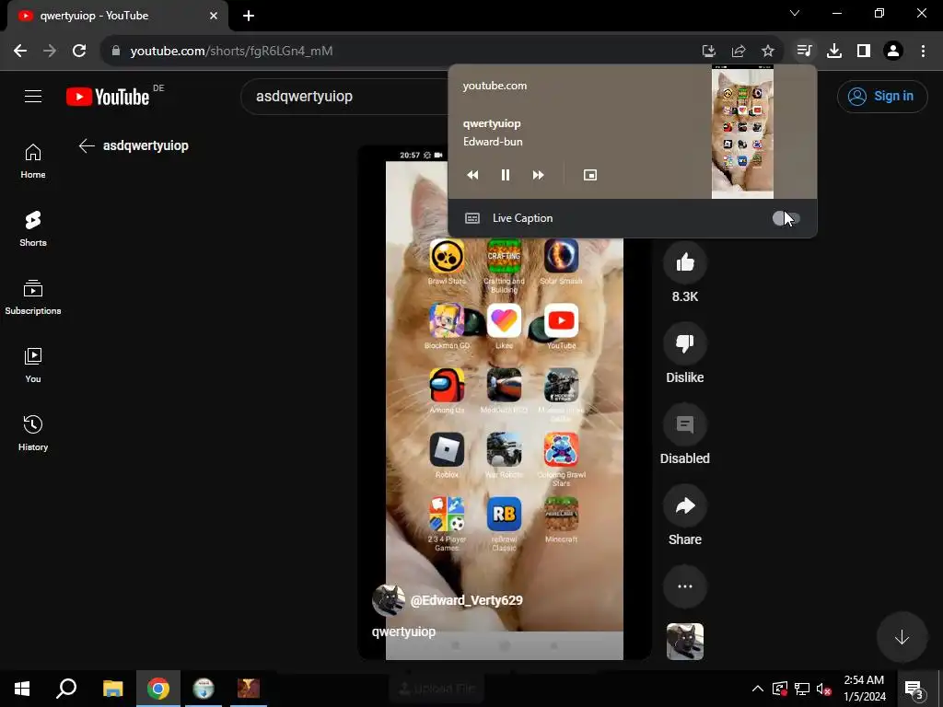943x707 pixels.
Task: Share the short
Action: click(x=685, y=505)
